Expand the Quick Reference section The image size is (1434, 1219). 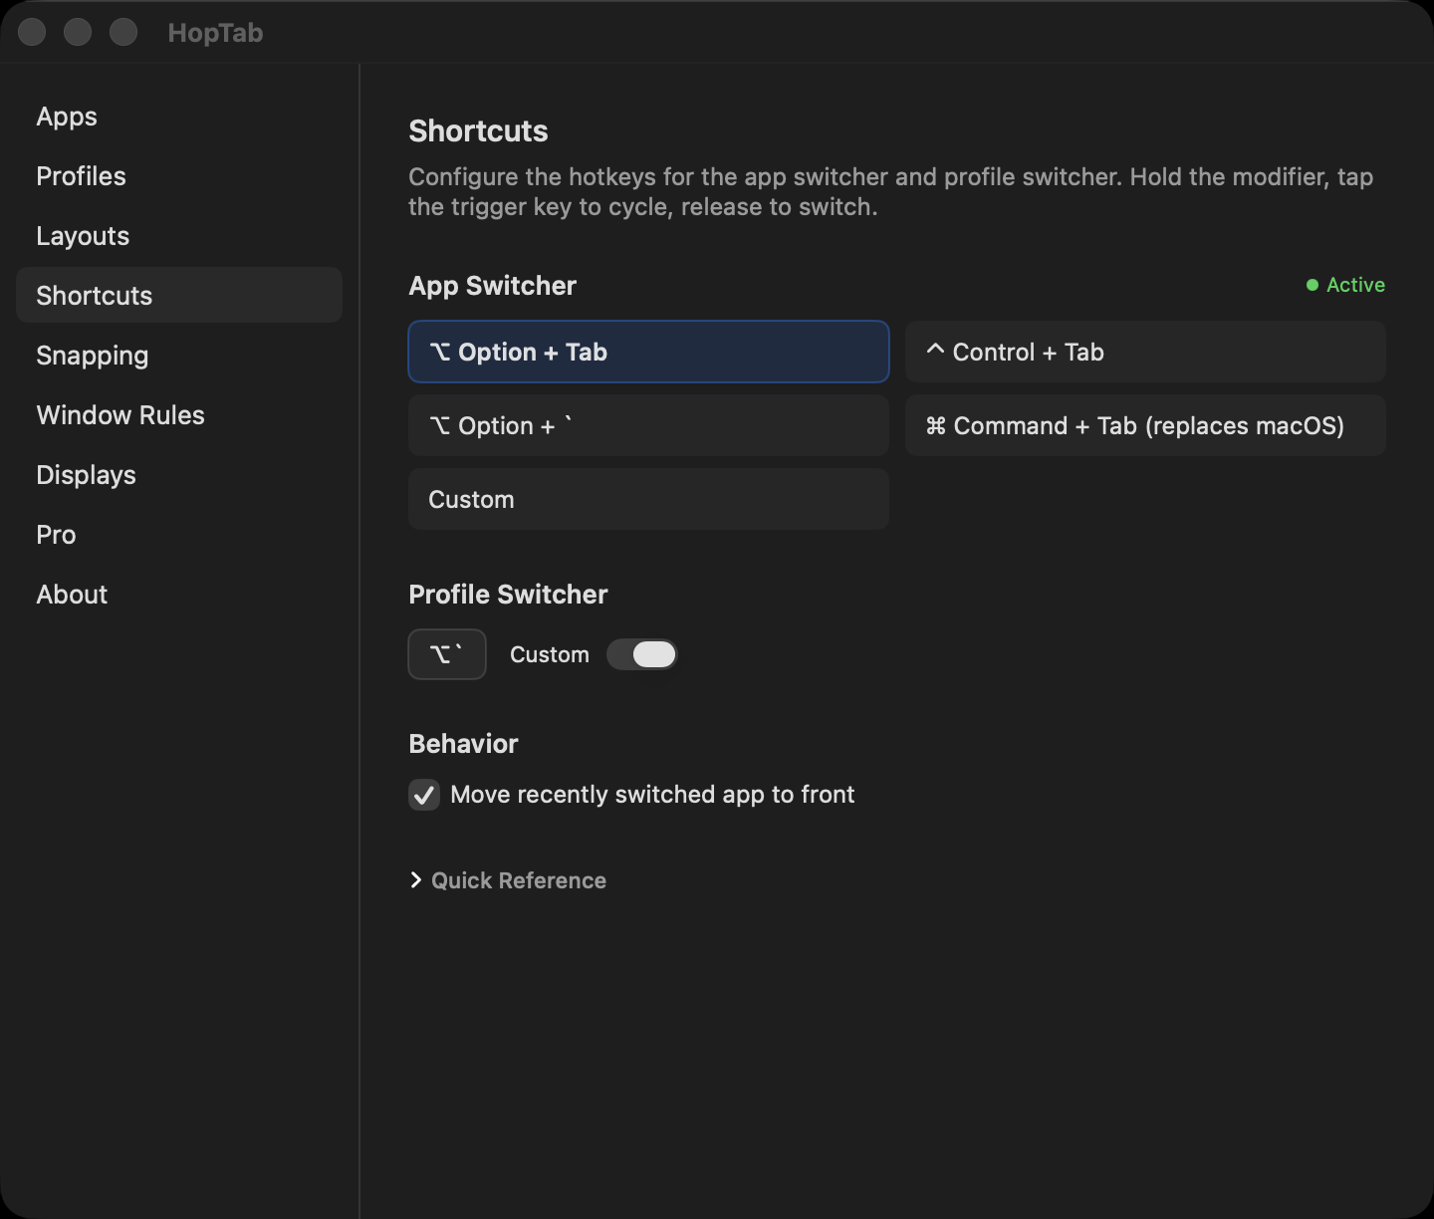tap(508, 880)
